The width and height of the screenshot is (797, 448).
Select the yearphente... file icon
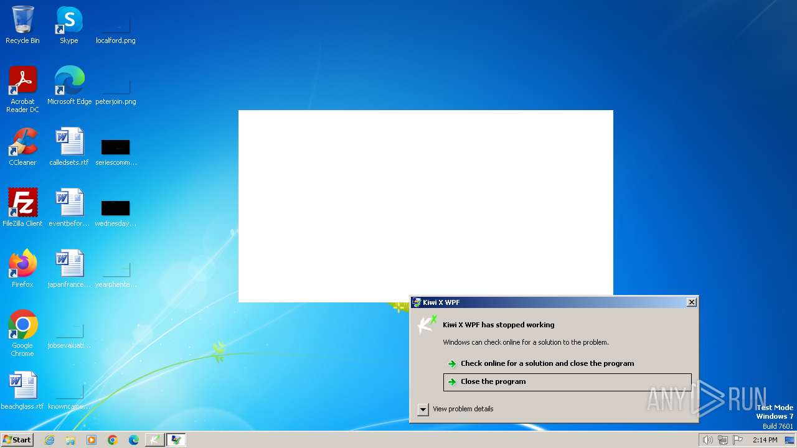pyautogui.click(x=116, y=269)
